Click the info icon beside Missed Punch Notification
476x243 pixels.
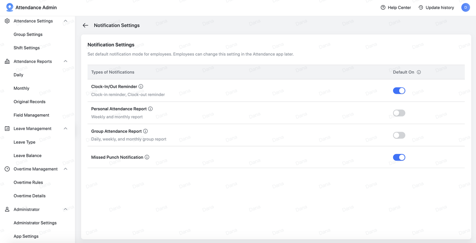[x=147, y=157]
